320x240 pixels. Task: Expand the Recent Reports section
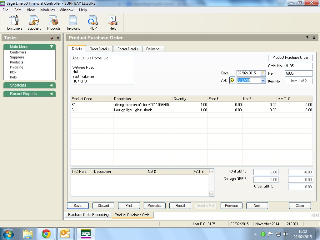51,94
